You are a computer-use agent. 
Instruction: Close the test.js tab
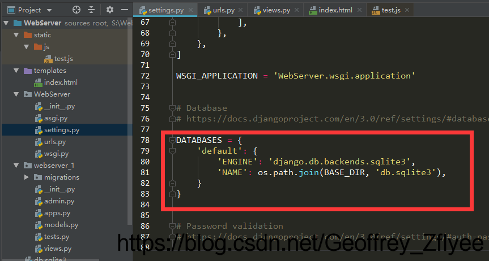point(407,10)
